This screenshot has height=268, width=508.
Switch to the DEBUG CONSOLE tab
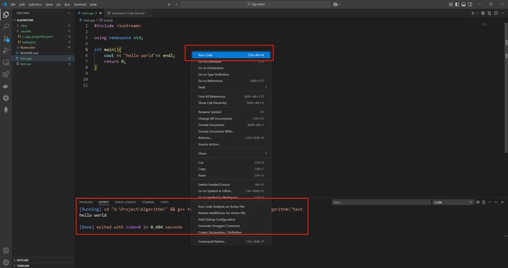pos(126,202)
